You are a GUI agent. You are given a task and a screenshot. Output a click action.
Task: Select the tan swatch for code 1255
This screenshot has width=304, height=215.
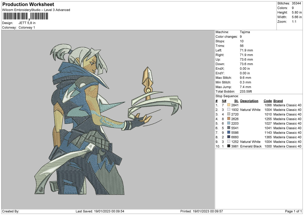click(x=229, y=119)
